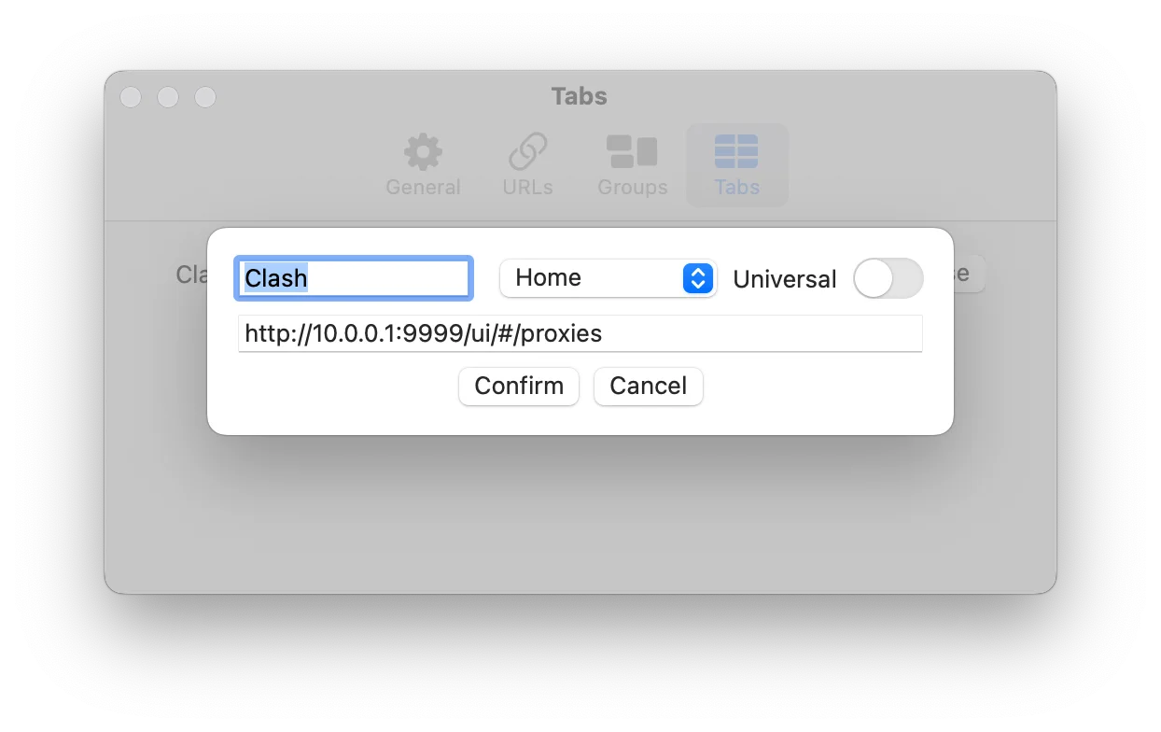This screenshot has height=732, width=1161.
Task: Select the URLs chain-link icon
Action: 527,152
